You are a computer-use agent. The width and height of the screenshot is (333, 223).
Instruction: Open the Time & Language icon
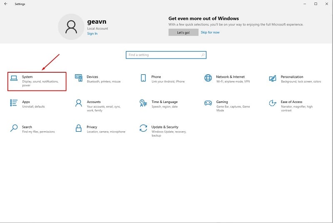pos(143,103)
